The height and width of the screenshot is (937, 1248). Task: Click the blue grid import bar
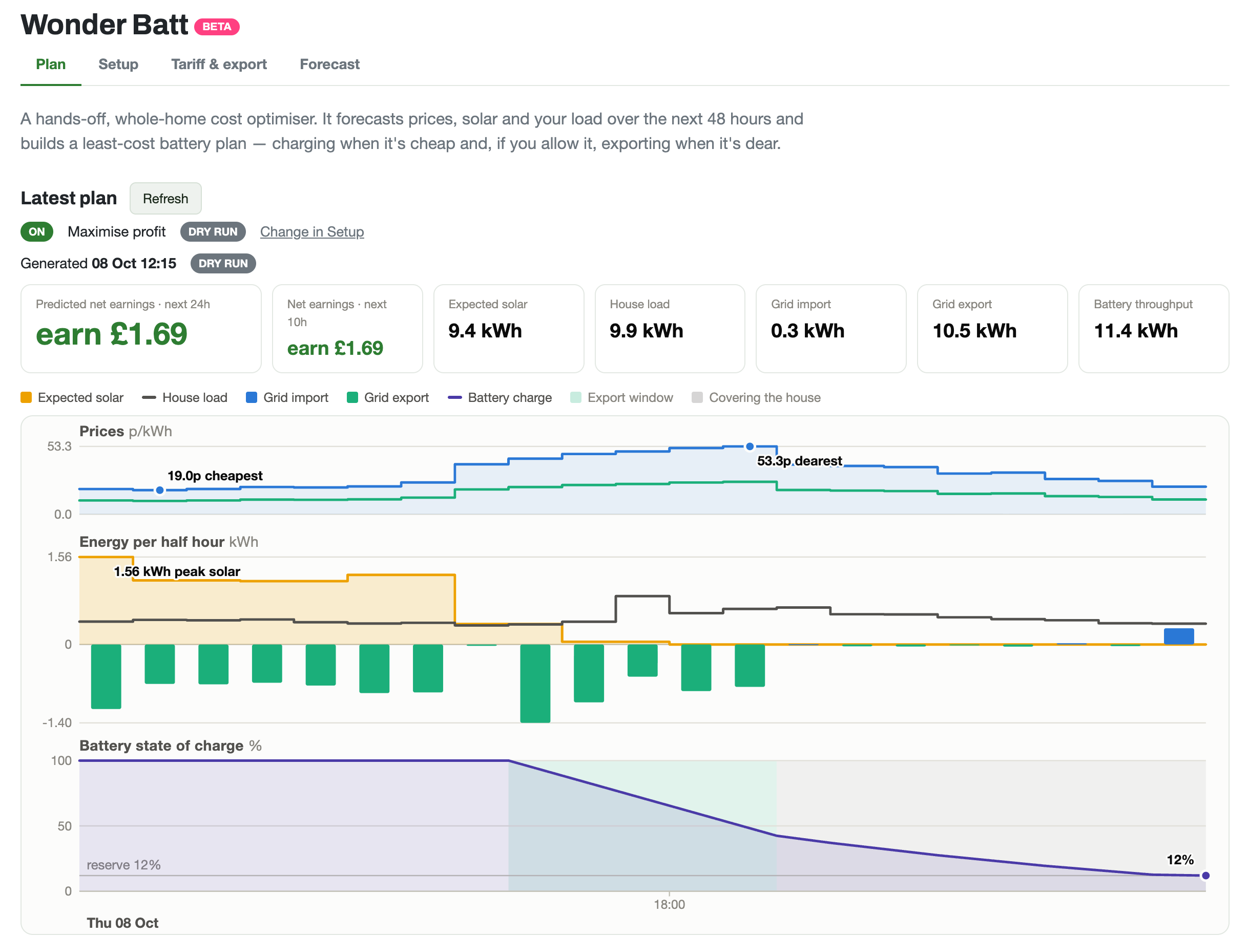tap(1179, 636)
